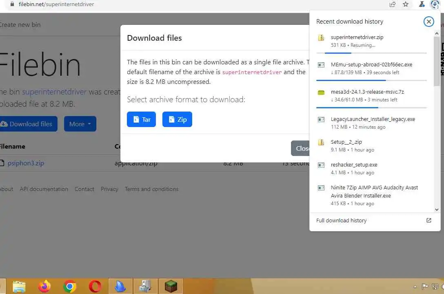444x294 pixels.
Task: Click the mesa3d download progress bar
Action: 371,108
